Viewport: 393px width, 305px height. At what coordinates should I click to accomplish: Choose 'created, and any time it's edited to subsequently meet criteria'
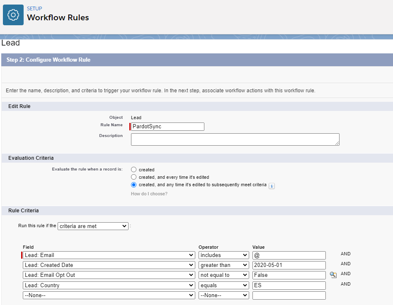pos(133,185)
